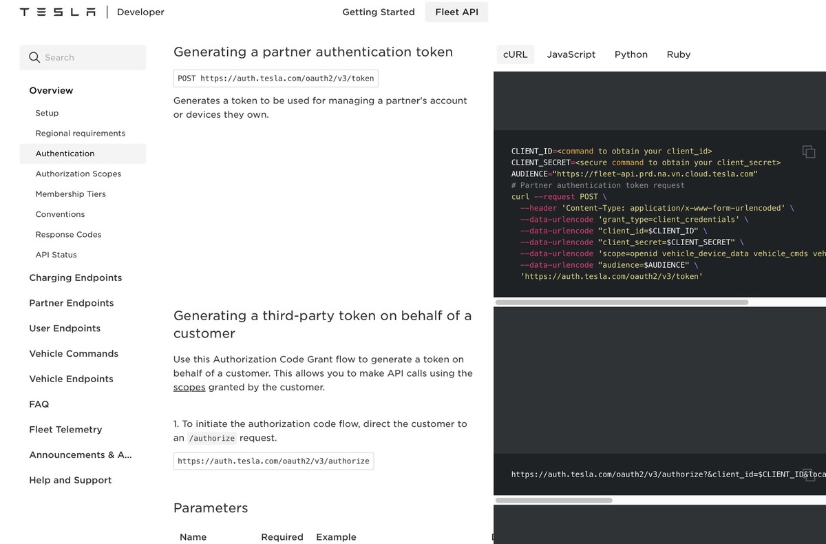Viewport: 826px width, 544px height.
Task: Select Authentication in the sidebar
Action: [65, 153]
